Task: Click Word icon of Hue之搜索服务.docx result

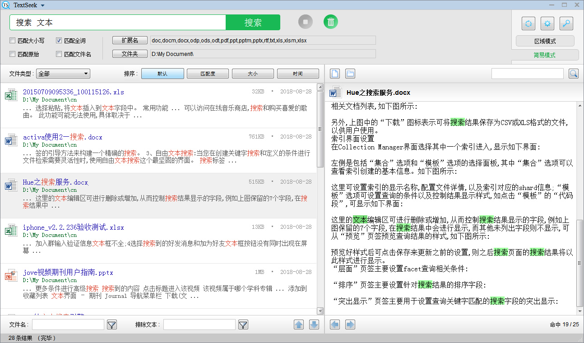Action: point(11,185)
